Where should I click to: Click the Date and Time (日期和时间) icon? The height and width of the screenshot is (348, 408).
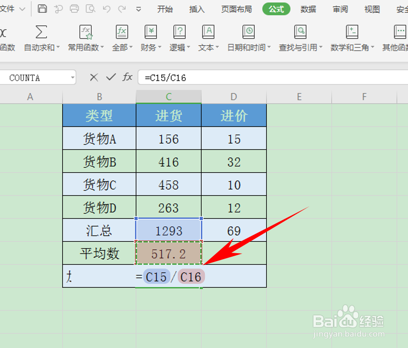tap(248, 32)
